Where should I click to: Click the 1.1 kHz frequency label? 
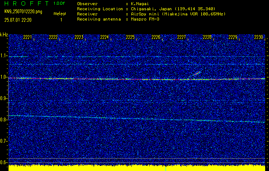coord(3,56)
